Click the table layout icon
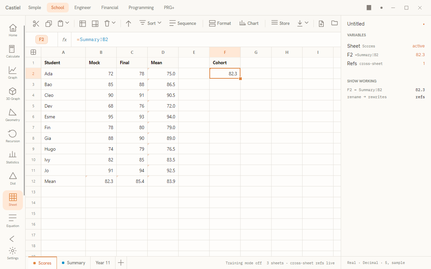 click(x=82, y=24)
